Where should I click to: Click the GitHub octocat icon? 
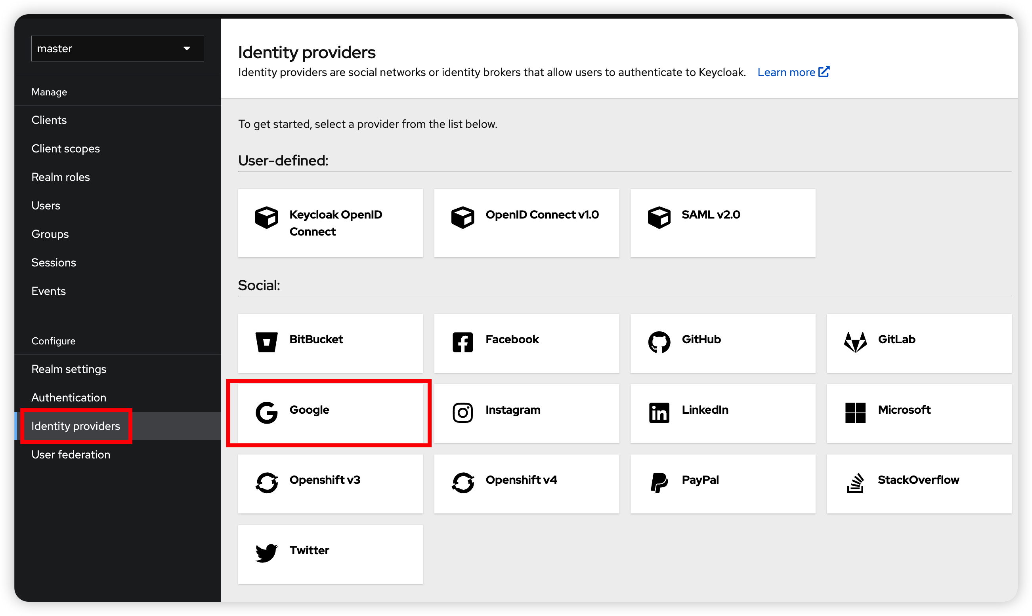pos(659,342)
